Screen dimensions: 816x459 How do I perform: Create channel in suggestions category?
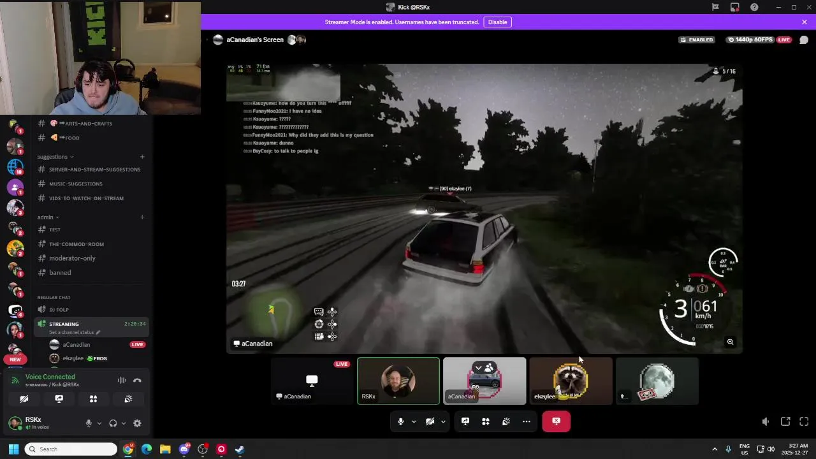pos(142,157)
